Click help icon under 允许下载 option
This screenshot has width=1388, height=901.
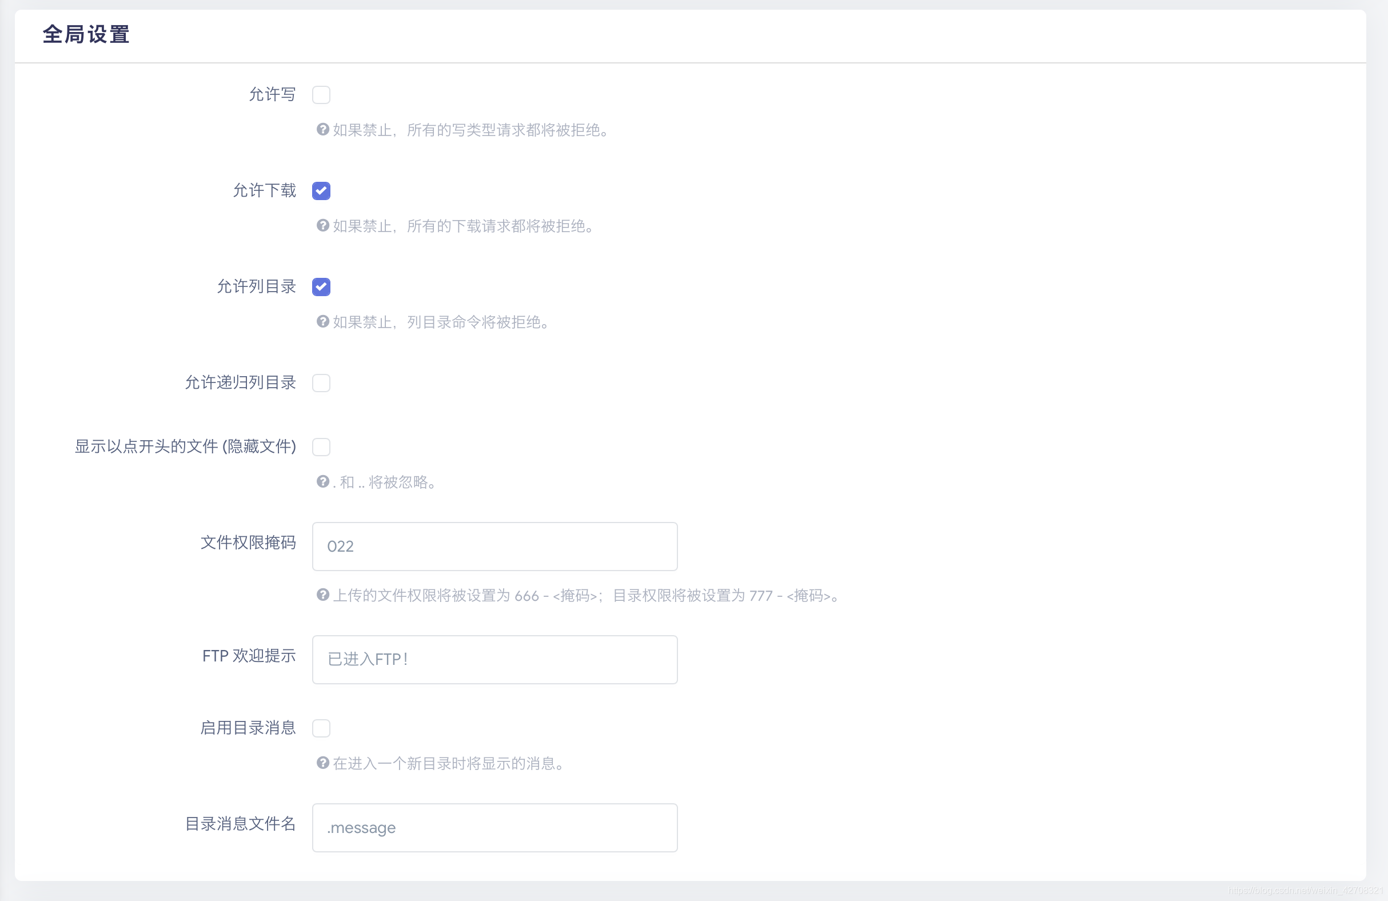(322, 226)
